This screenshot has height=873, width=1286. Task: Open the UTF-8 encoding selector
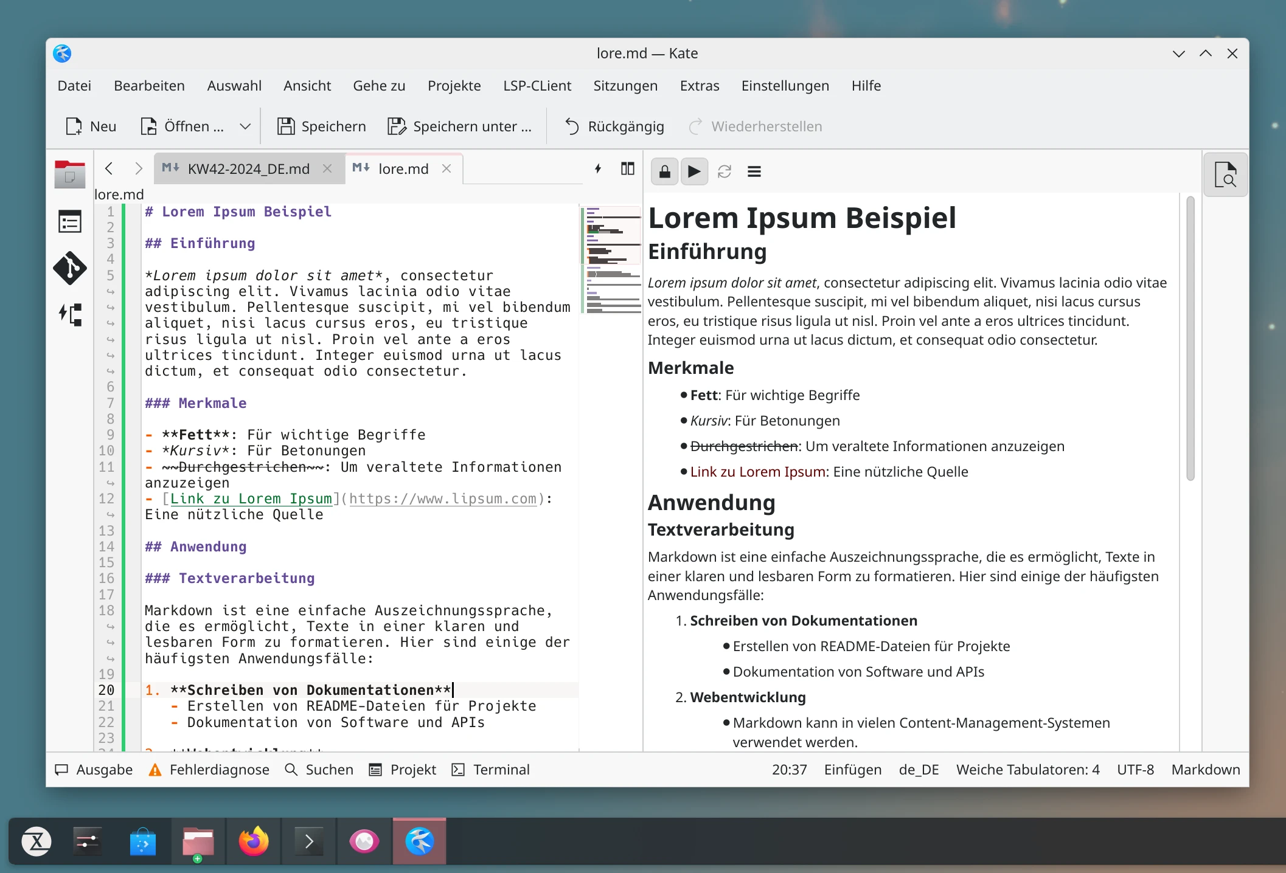click(x=1135, y=770)
